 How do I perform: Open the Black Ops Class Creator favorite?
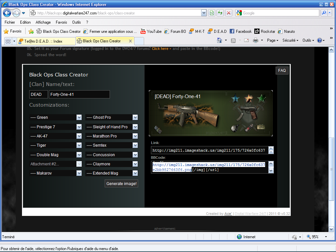[58, 31]
